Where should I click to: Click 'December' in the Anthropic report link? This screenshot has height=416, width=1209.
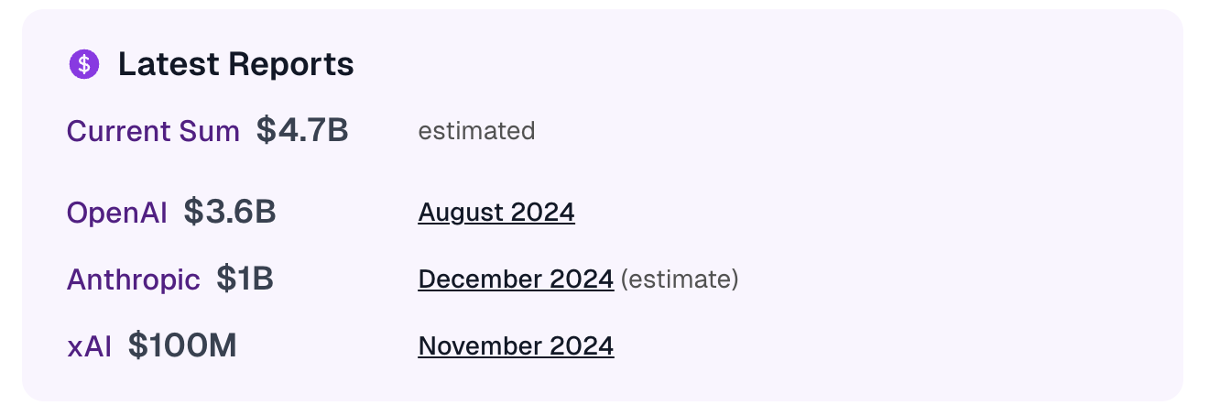pos(480,279)
